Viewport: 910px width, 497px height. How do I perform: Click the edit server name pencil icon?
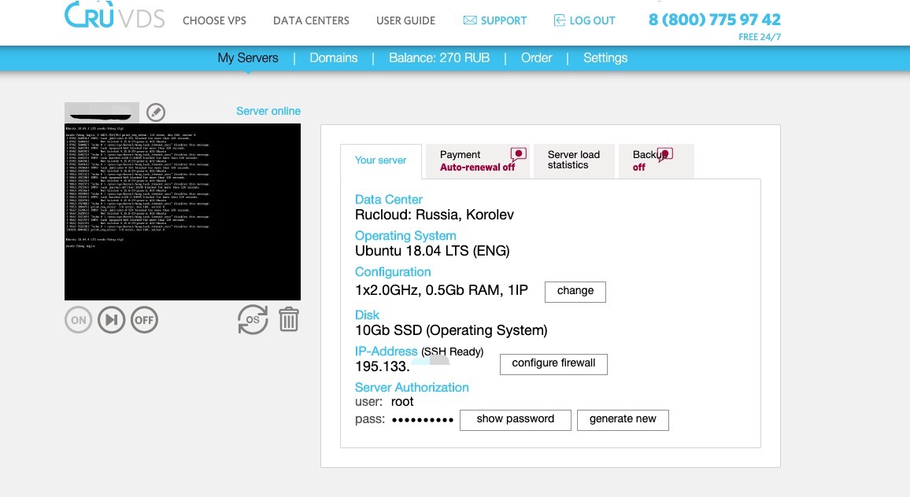156,112
